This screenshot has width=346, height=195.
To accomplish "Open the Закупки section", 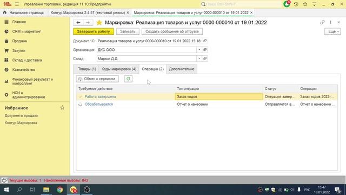I will coord(19,50).
